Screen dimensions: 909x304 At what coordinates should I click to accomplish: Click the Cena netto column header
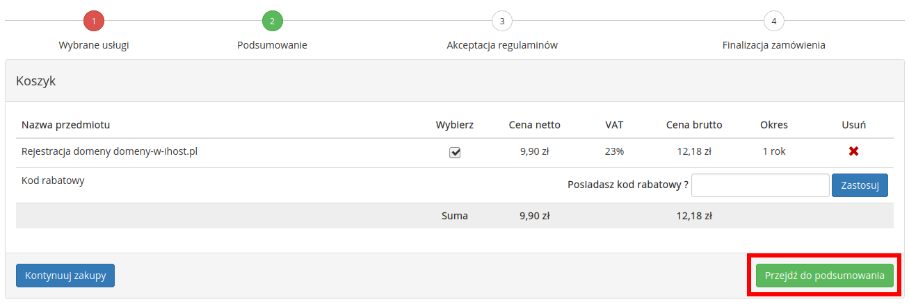[535, 125]
